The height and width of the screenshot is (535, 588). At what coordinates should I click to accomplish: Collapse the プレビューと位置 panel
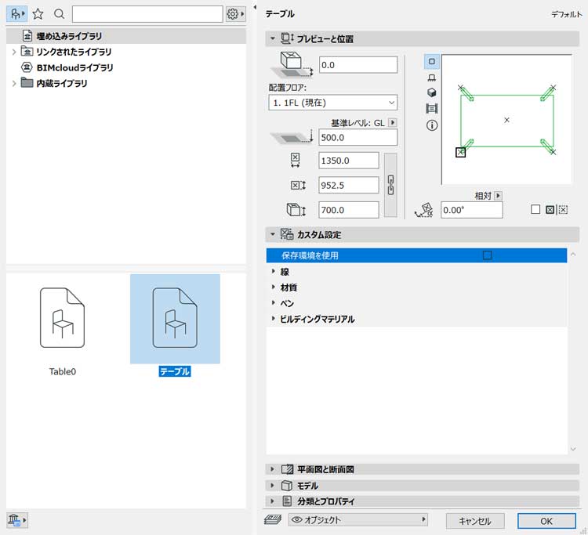273,38
